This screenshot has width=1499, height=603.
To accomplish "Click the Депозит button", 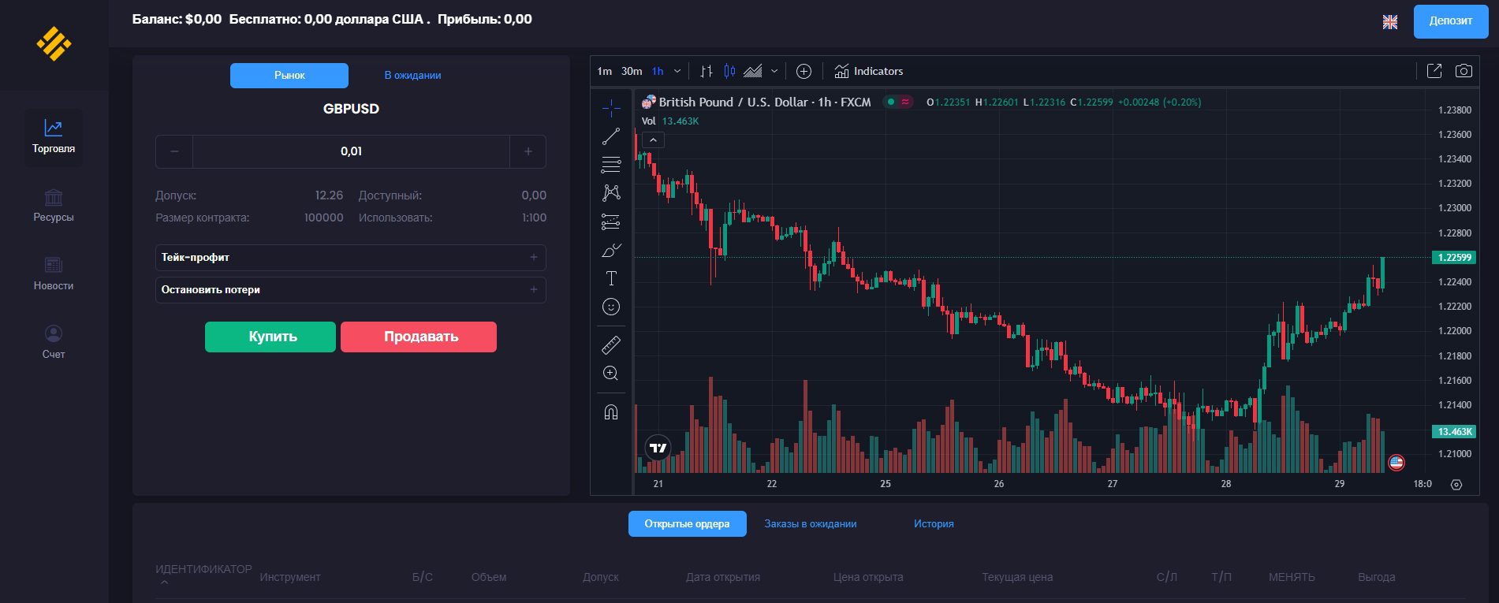I will click(1451, 21).
